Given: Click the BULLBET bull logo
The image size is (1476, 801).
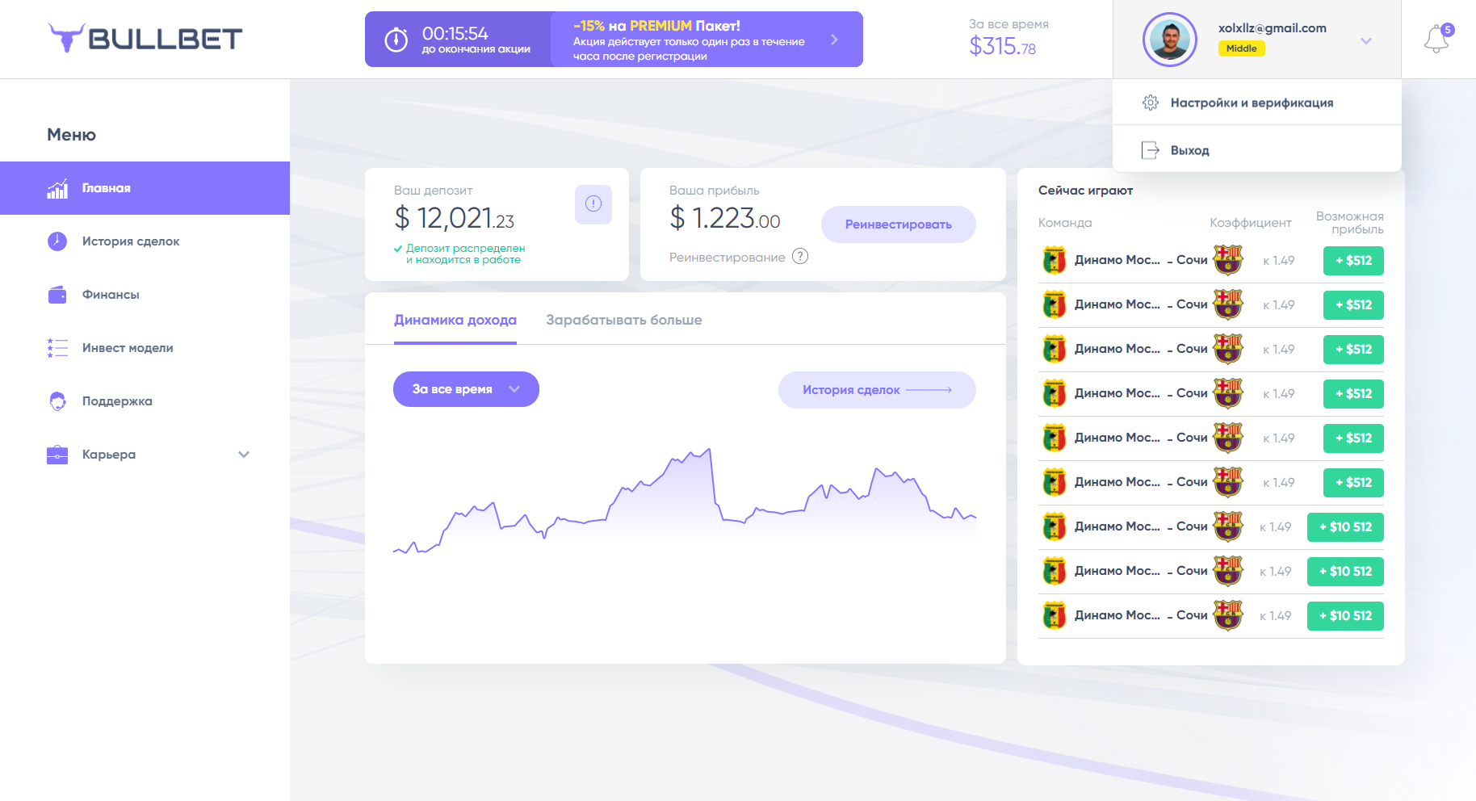Looking at the screenshot, I should point(145,39).
